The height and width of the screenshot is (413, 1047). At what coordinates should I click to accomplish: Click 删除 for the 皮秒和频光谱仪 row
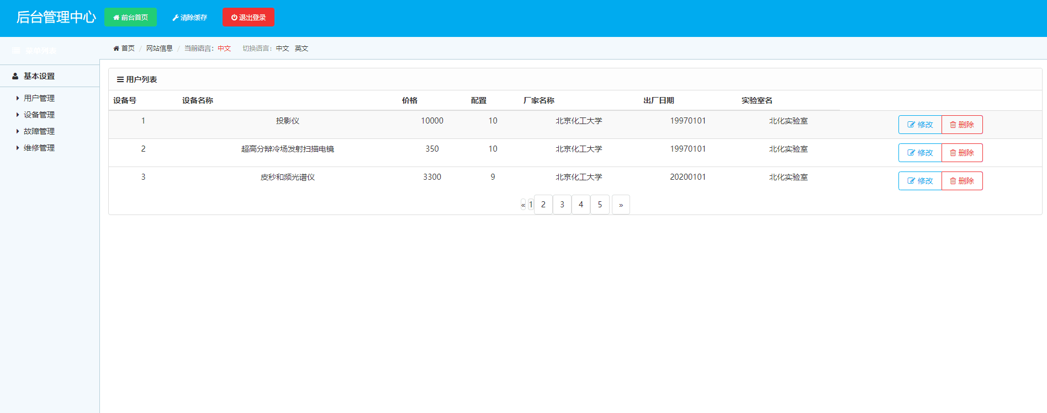[962, 181]
